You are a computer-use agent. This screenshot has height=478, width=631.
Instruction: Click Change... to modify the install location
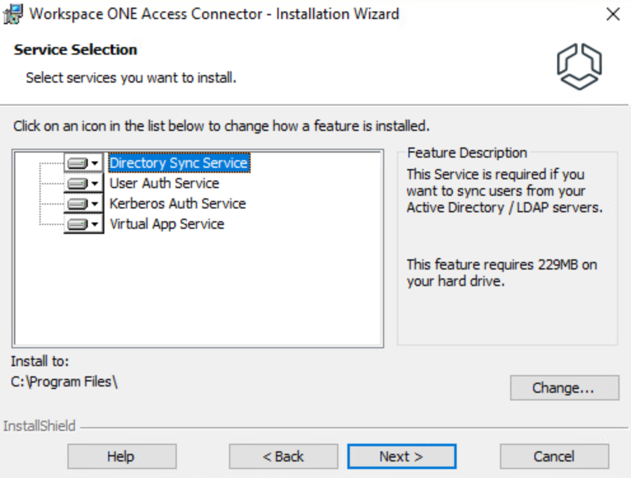pos(564,388)
